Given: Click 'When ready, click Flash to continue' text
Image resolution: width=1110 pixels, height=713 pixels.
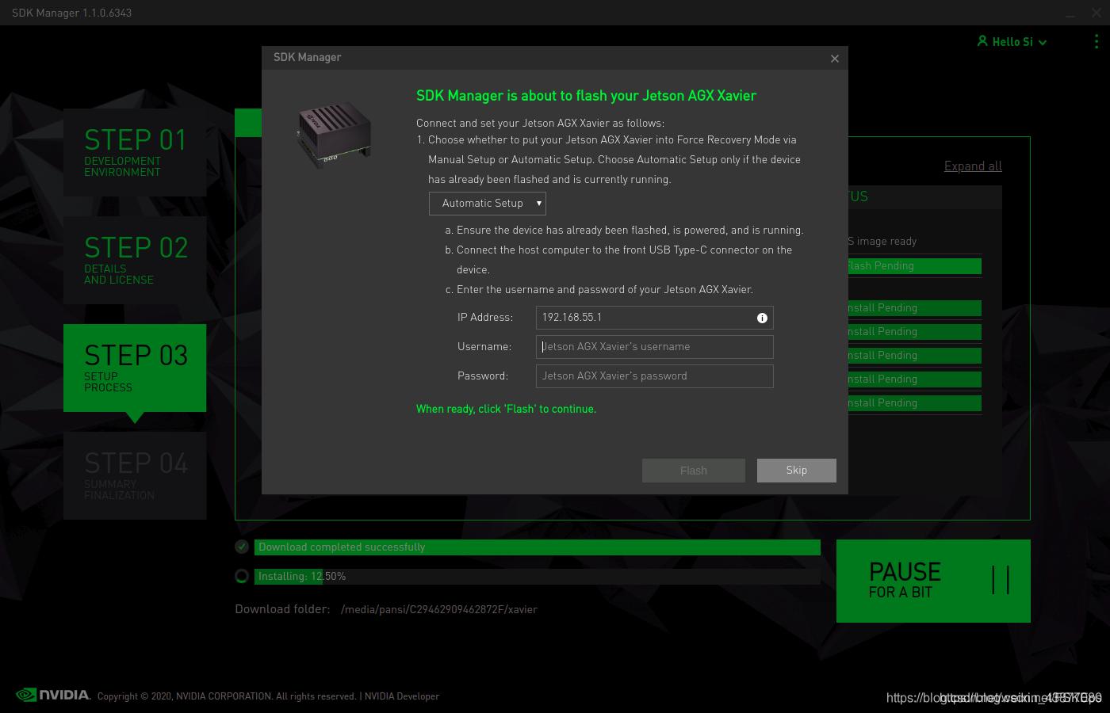Looking at the screenshot, I should tap(506, 409).
